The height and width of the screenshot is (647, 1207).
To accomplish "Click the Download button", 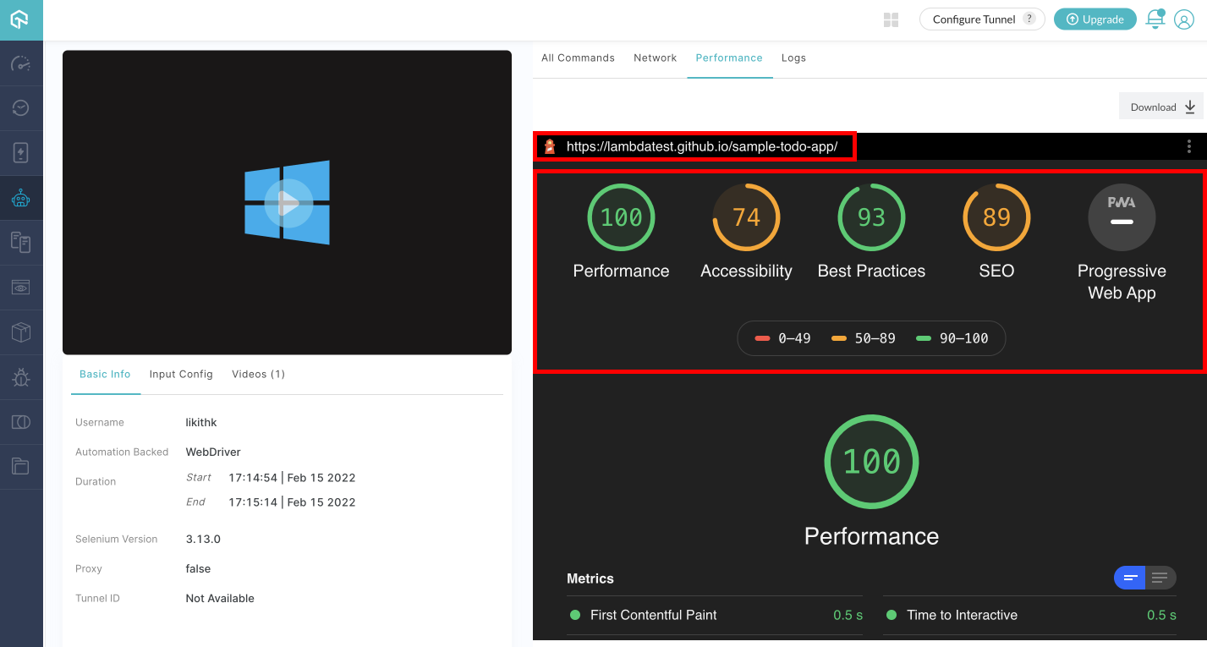I will [1161, 107].
